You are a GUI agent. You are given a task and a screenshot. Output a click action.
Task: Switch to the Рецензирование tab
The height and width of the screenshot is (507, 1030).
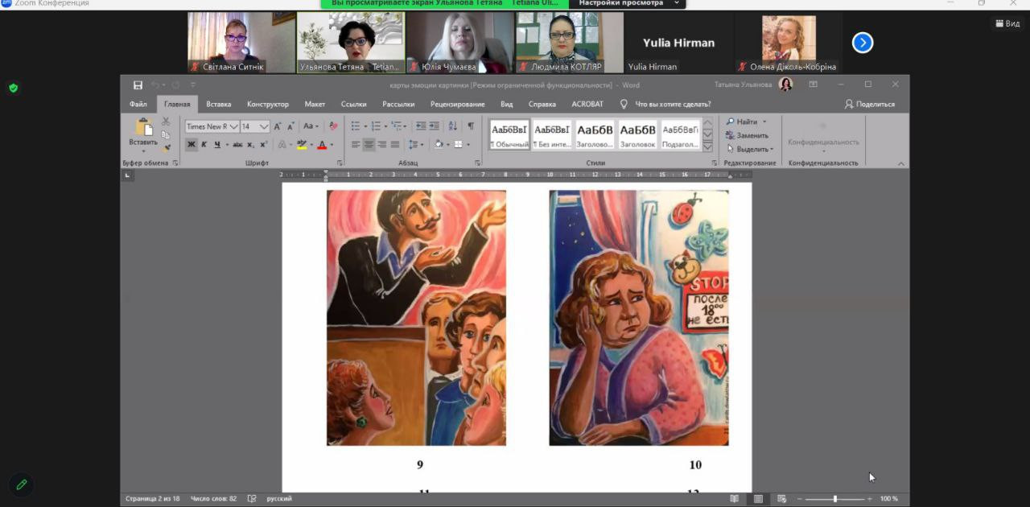(457, 104)
